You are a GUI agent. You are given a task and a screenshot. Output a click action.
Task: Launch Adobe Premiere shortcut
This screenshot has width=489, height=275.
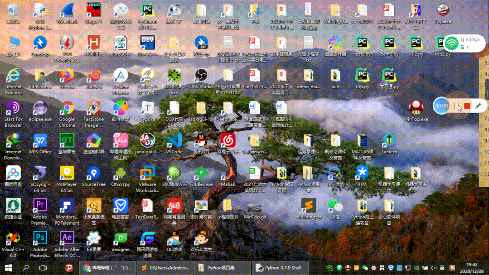(x=40, y=212)
